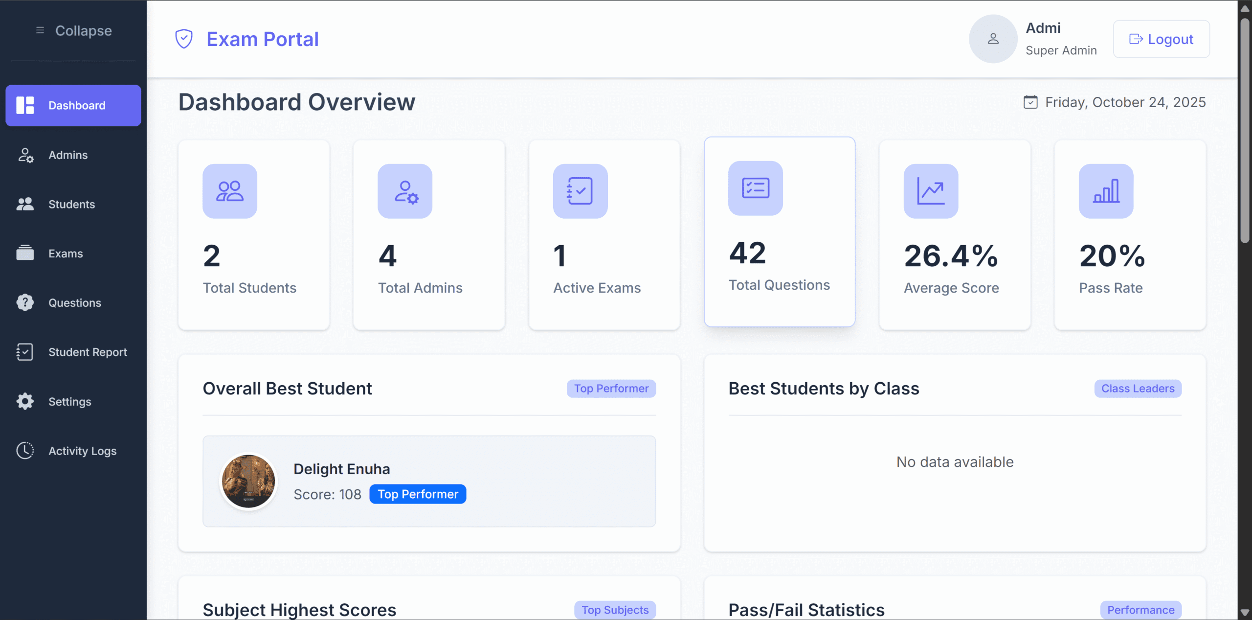Click the user avatar icon in header

[x=993, y=39]
